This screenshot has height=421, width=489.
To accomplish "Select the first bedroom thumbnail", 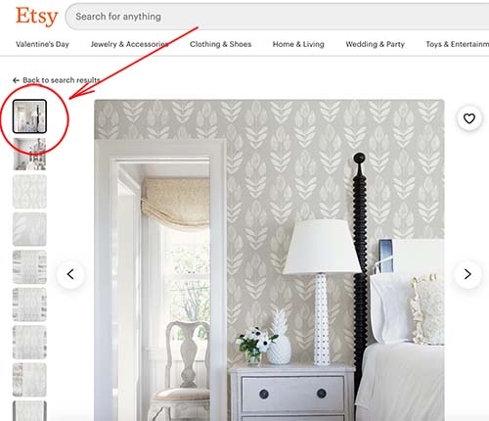I will point(29,117).
